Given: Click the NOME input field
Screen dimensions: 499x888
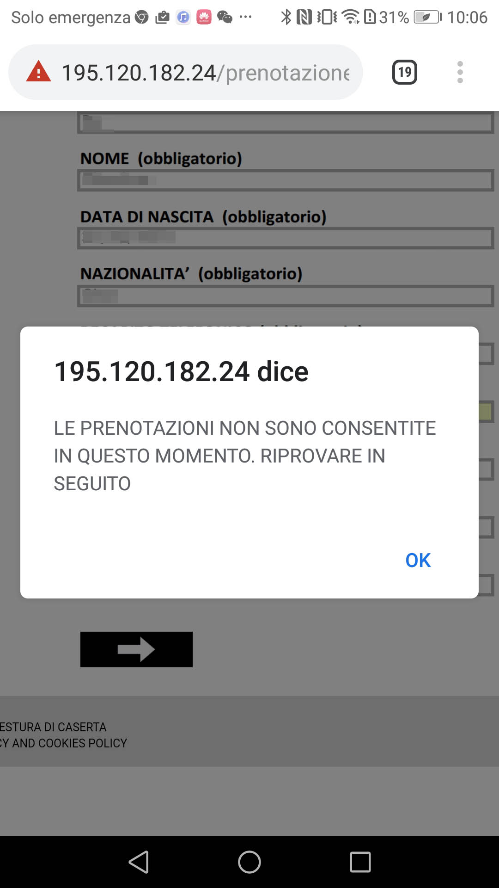Looking at the screenshot, I should click(x=284, y=180).
